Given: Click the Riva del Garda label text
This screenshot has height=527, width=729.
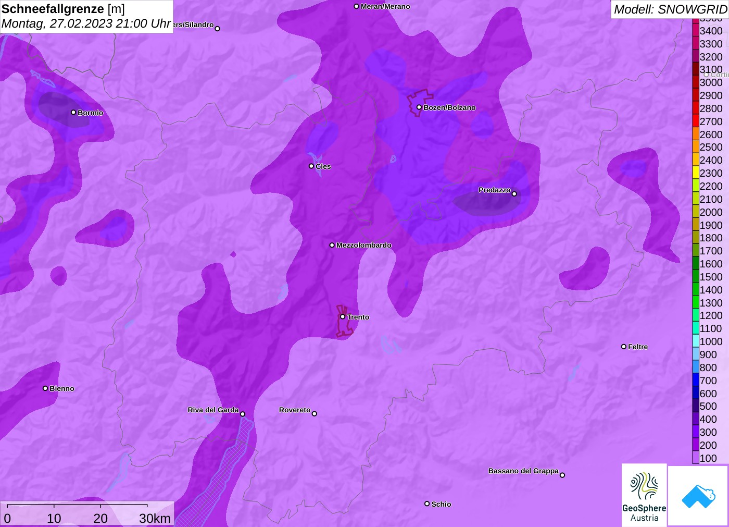Looking at the screenshot, I should pos(213,410).
